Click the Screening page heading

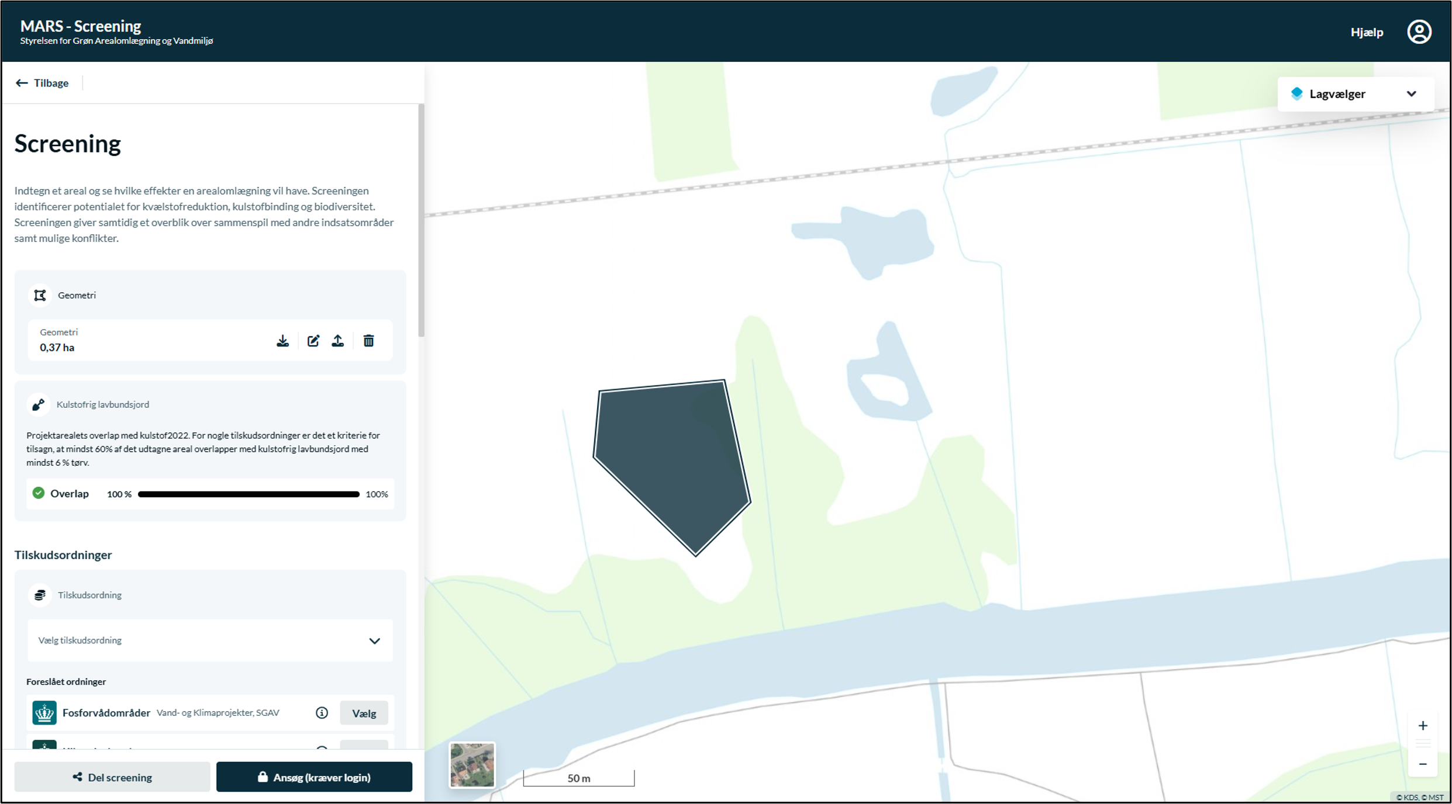[x=68, y=144]
